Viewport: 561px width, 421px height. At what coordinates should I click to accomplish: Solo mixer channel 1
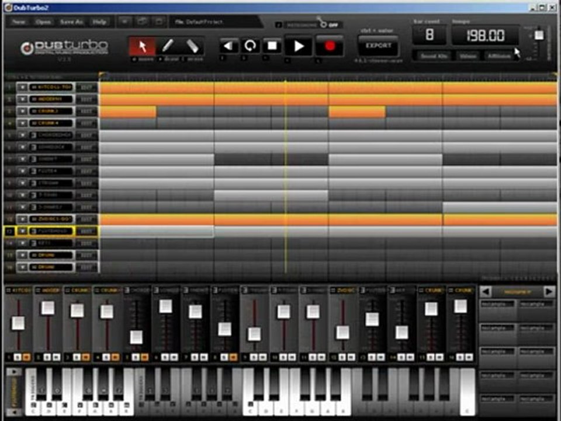18,357
